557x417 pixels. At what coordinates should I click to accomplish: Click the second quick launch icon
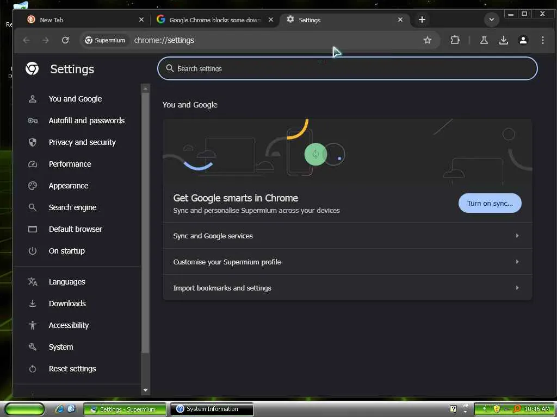71,409
